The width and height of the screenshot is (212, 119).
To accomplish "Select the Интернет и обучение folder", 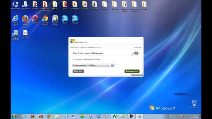I will click(x=45, y=6).
